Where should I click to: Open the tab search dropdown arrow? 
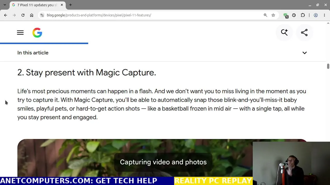(5, 5)
